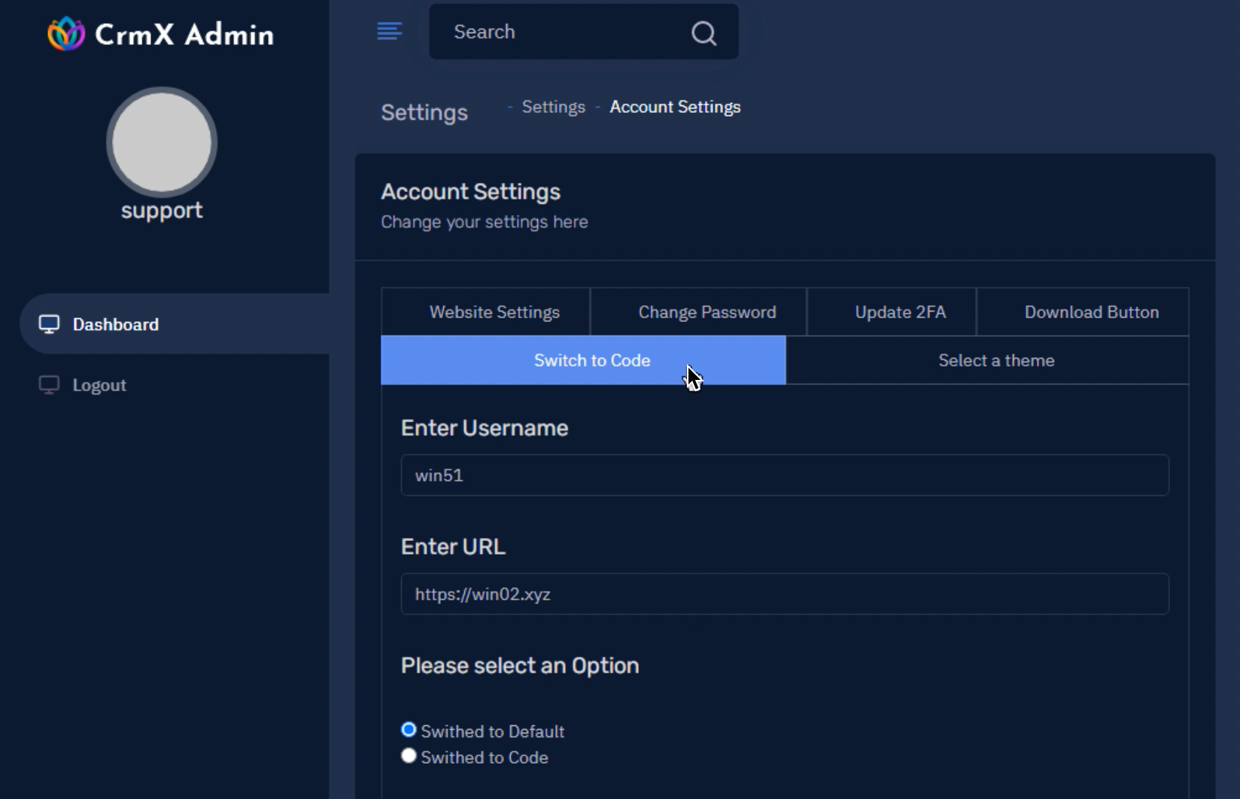Click the monitor icon next to Dashboard

(x=49, y=324)
